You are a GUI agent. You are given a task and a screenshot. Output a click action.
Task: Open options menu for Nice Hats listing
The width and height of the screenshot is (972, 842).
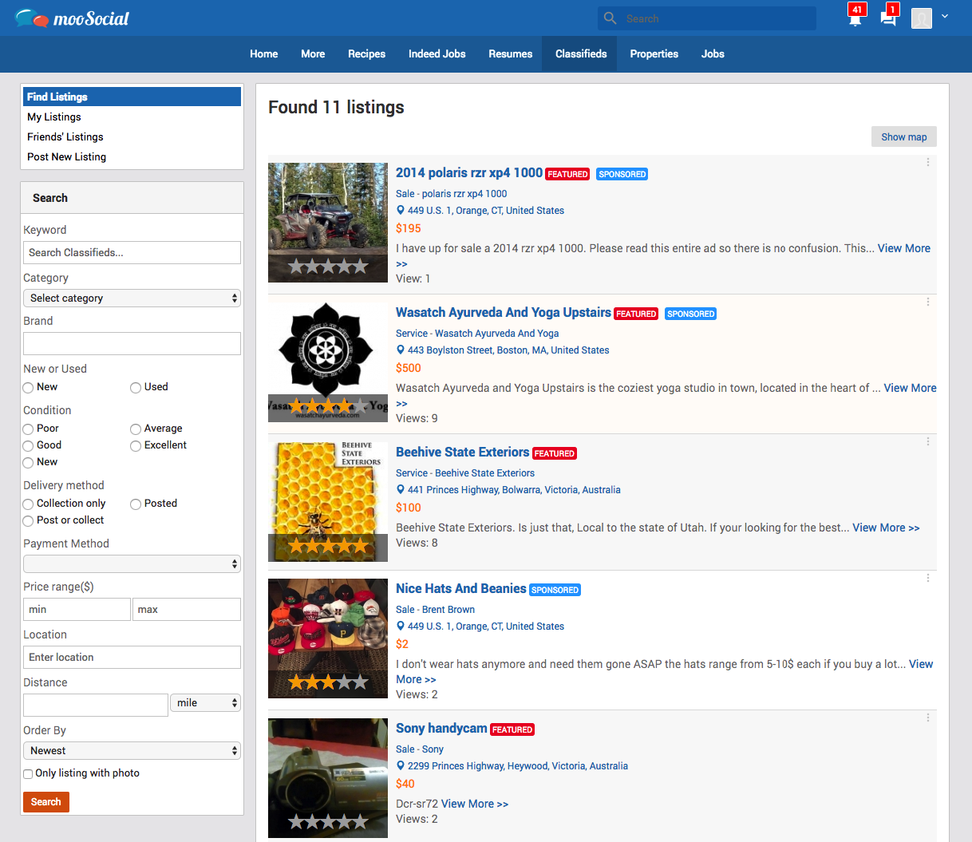pyautogui.click(x=928, y=578)
